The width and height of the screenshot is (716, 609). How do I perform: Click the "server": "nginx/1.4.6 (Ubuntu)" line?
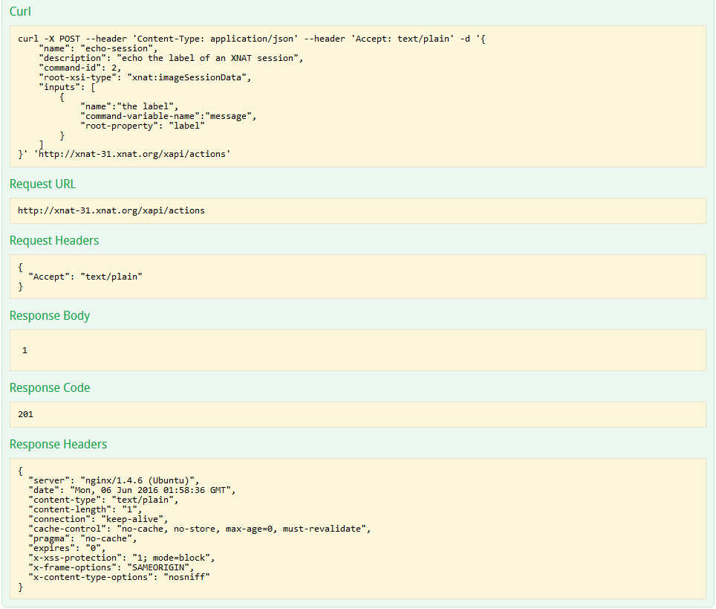114,480
